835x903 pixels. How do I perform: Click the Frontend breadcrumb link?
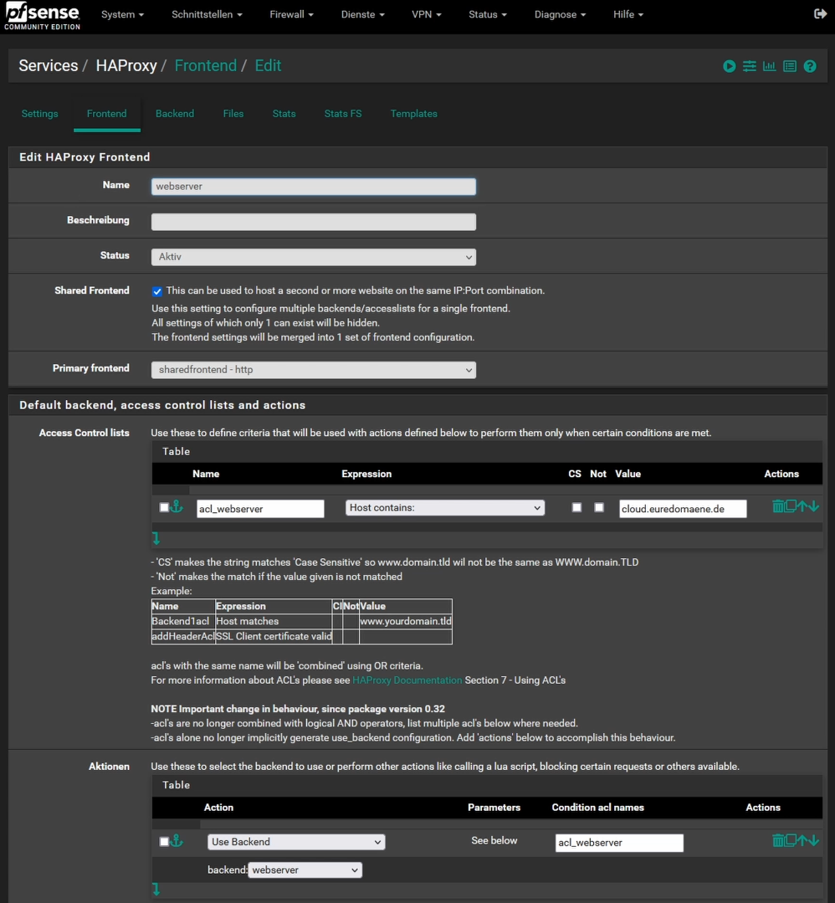206,65
